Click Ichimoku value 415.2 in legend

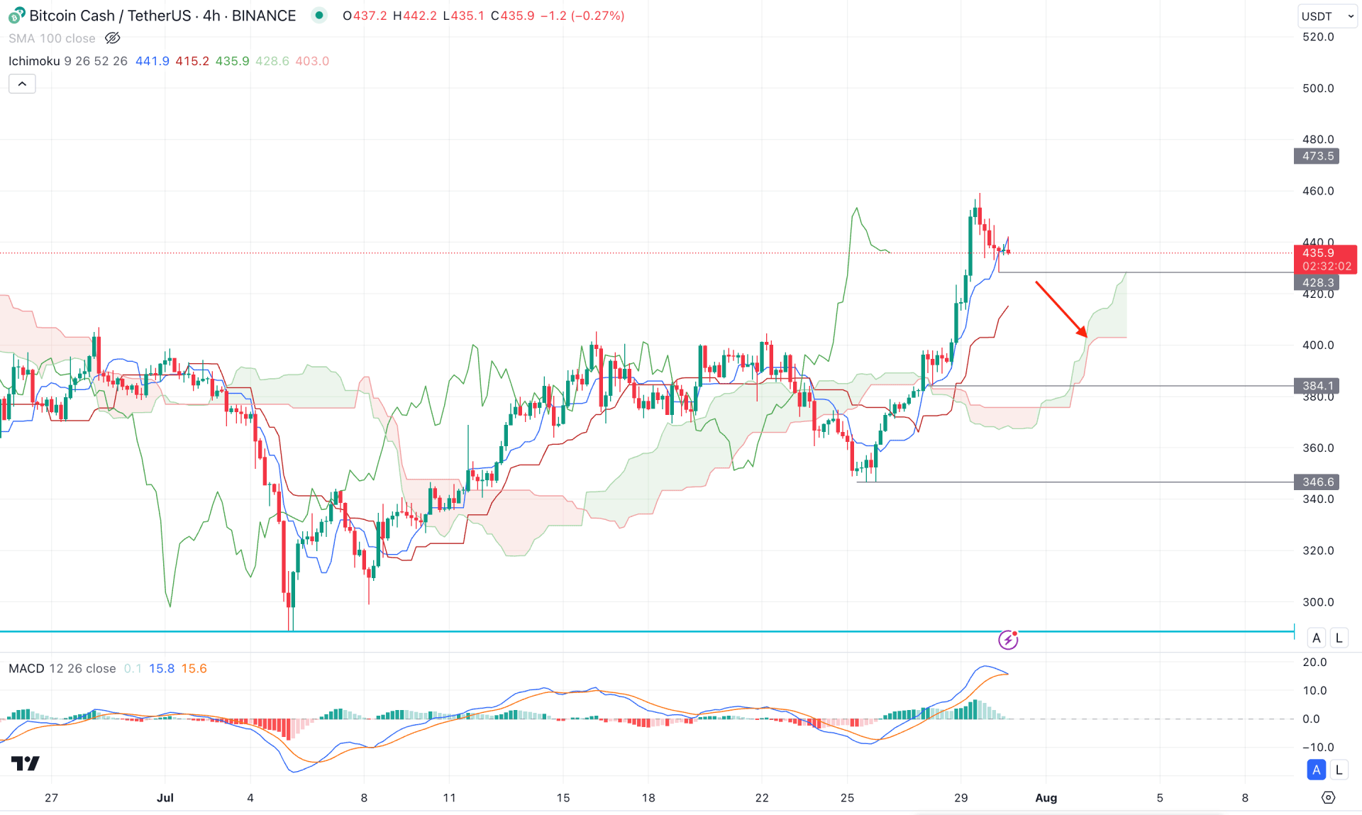[x=192, y=61]
